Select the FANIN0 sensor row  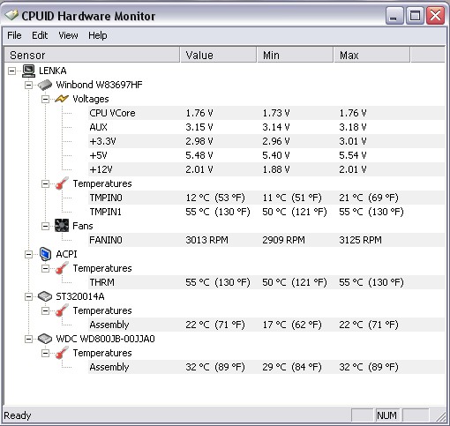pyautogui.click(x=266, y=240)
